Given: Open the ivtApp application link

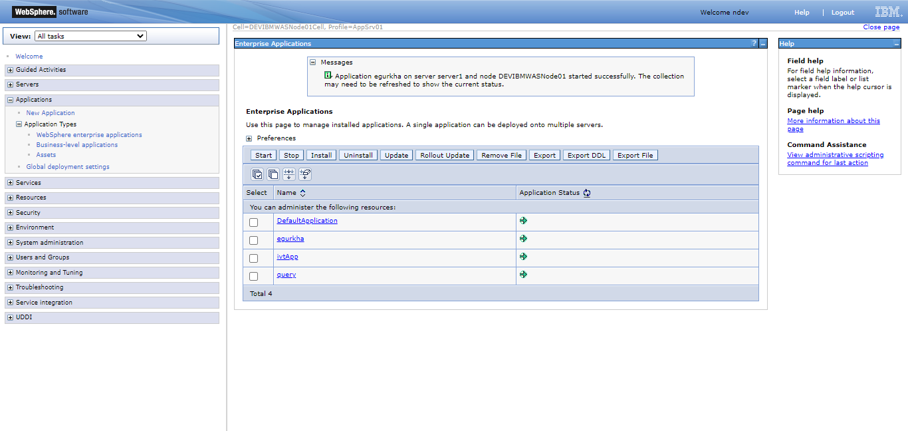Looking at the screenshot, I should pos(288,257).
